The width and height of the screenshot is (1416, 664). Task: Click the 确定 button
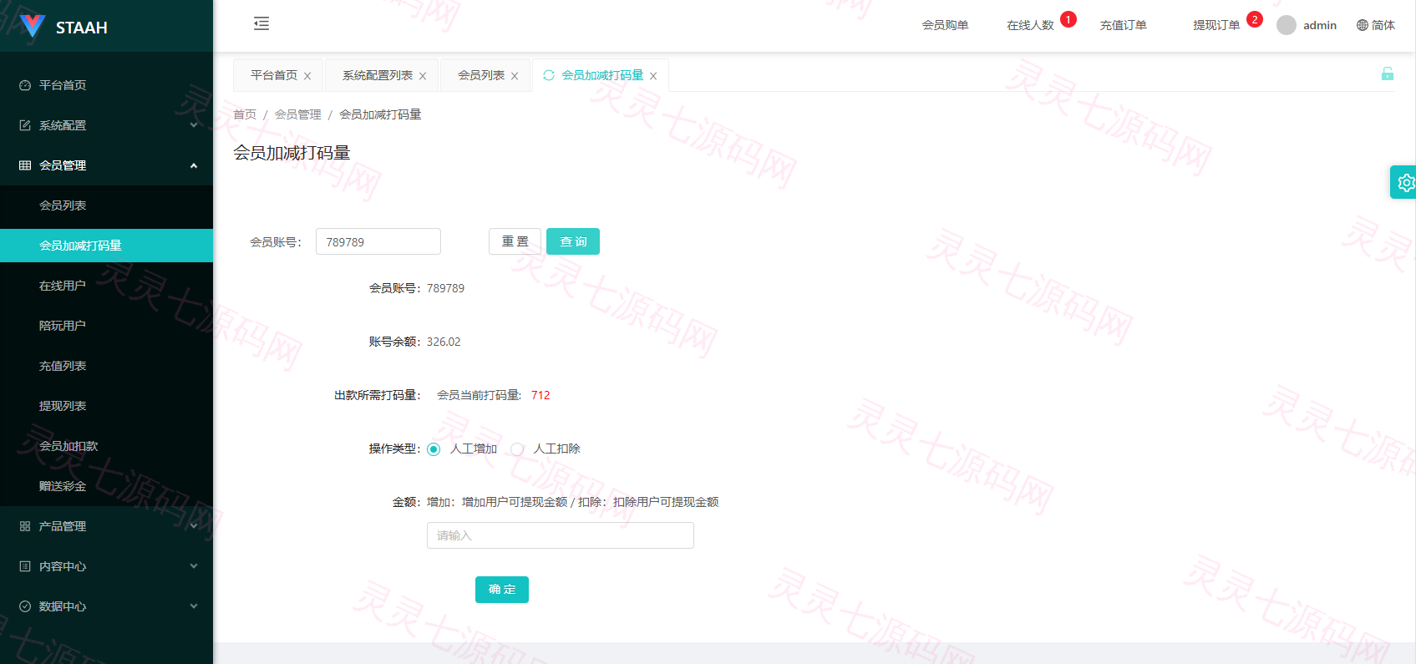(502, 590)
